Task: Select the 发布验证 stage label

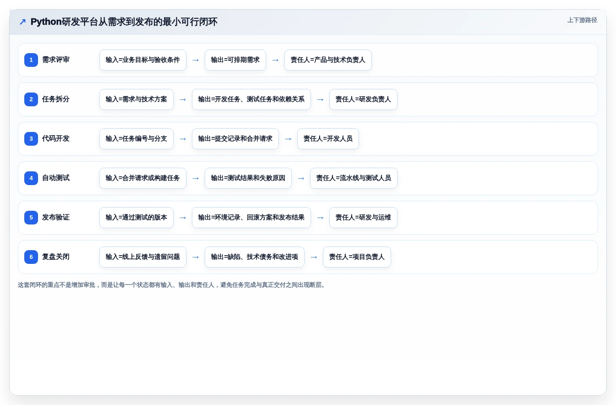Action: click(56, 218)
